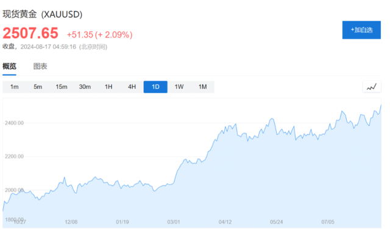Click the 2400.00 price axis label
The width and height of the screenshot is (390, 231).
14,123
